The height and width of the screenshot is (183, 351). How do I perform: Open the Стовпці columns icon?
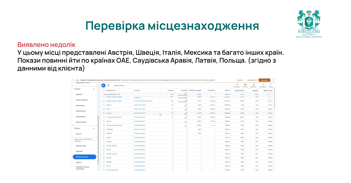245,85
